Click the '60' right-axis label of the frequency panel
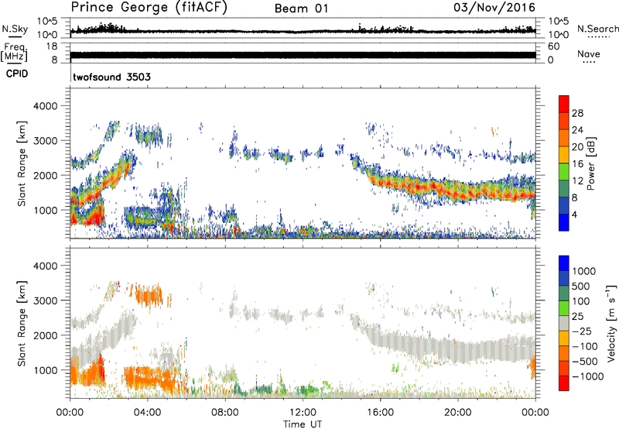 tap(554, 46)
